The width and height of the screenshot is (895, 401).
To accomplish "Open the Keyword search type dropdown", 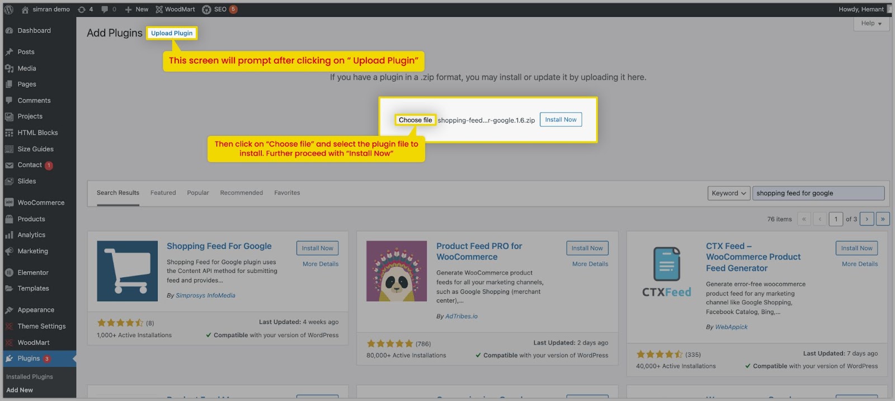I will [x=728, y=193].
